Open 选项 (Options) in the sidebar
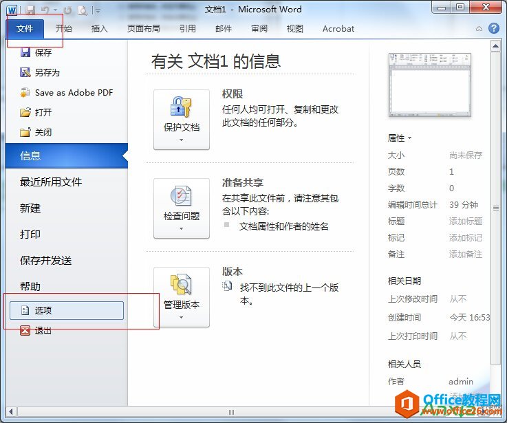Image resolution: width=507 pixels, height=423 pixels. (67, 310)
